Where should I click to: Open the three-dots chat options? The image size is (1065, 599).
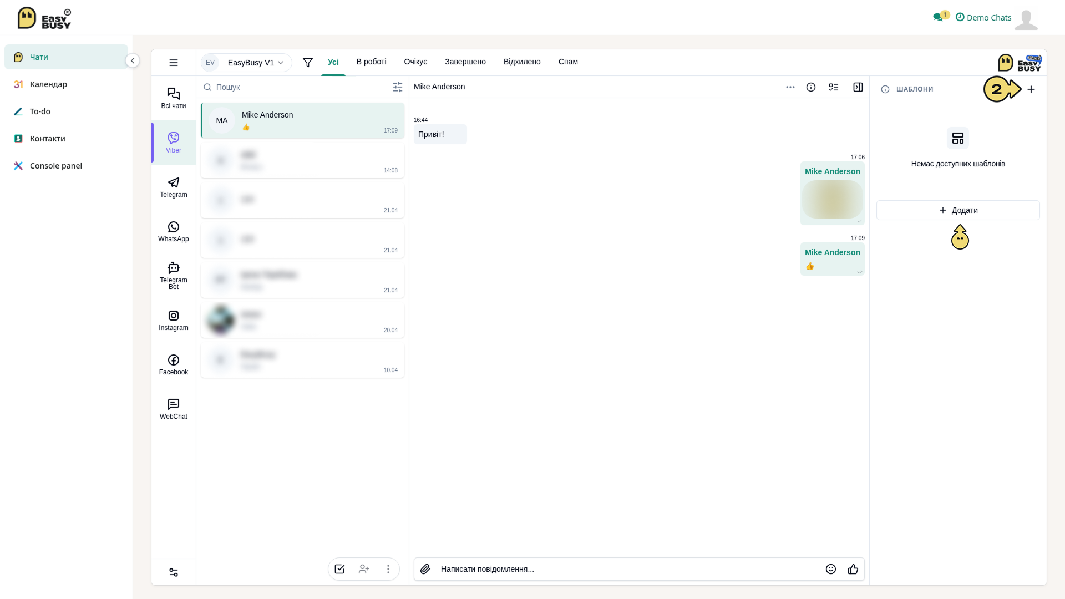(x=790, y=87)
